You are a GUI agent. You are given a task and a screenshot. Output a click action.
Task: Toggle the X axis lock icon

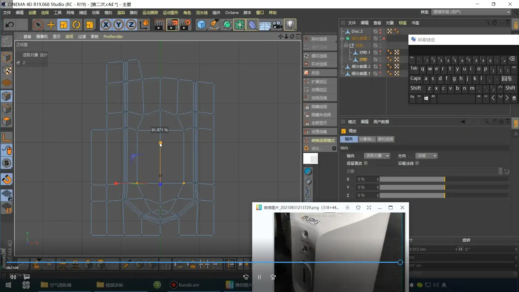point(106,25)
